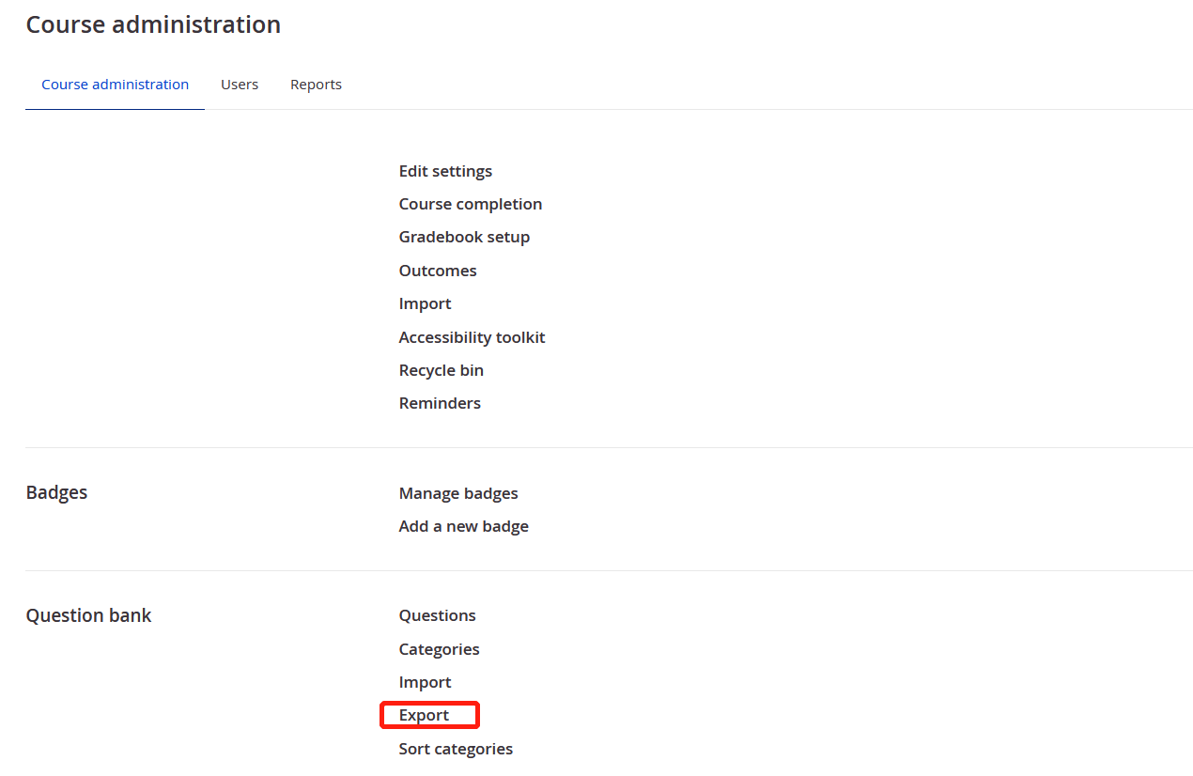Launch the Accessibility toolkit
The width and height of the screenshot is (1193, 776).
pos(472,337)
